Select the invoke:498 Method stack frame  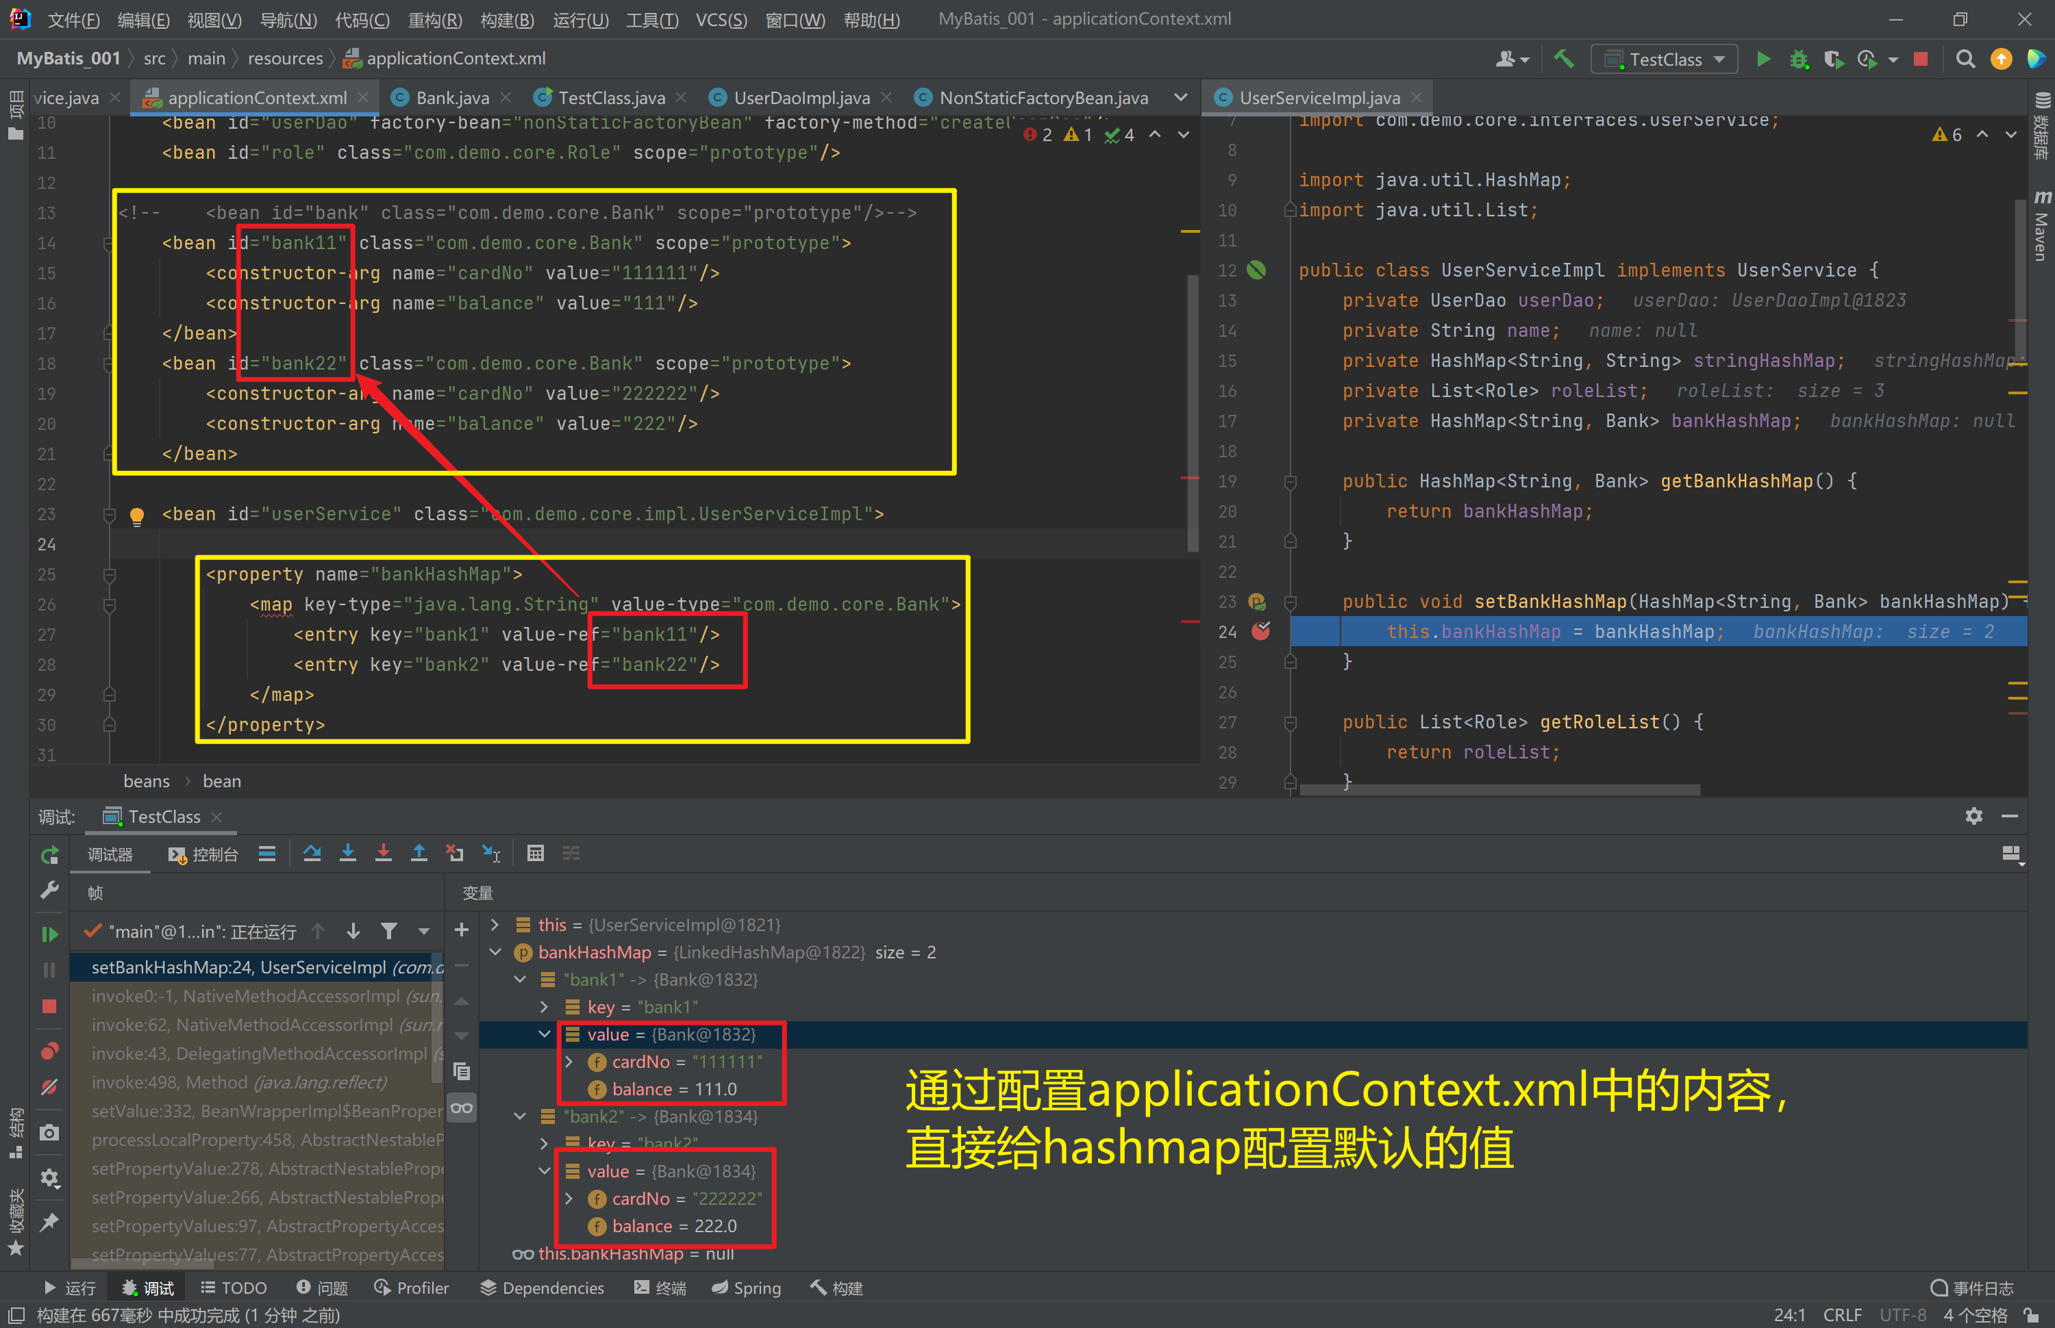coord(239,1082)
